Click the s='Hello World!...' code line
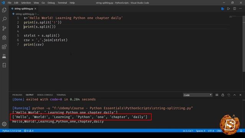This screenshot has height=138, width=245. [73, 18]
